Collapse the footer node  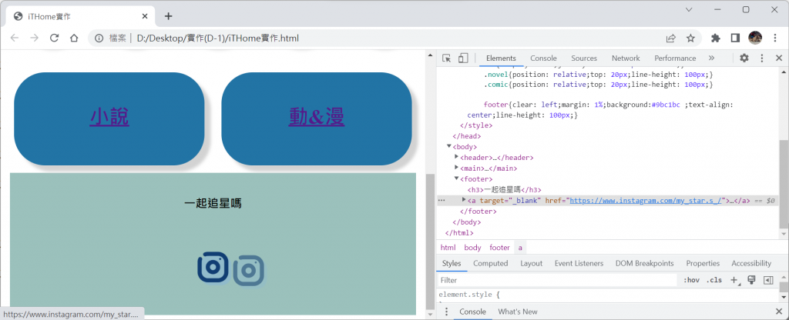point(456,178)
